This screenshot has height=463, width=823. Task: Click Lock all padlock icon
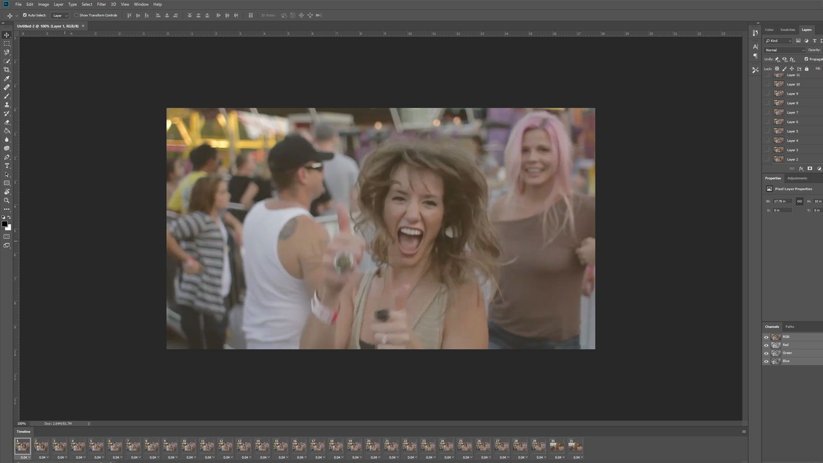[x=807, y=68]
